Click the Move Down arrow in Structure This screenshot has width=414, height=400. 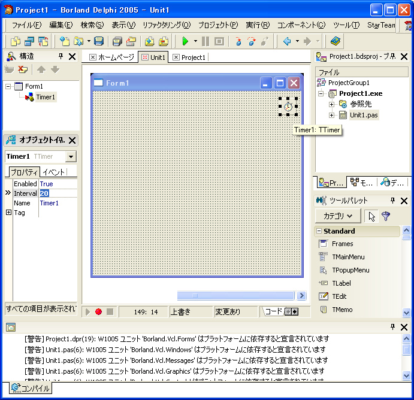coord(55,69)
